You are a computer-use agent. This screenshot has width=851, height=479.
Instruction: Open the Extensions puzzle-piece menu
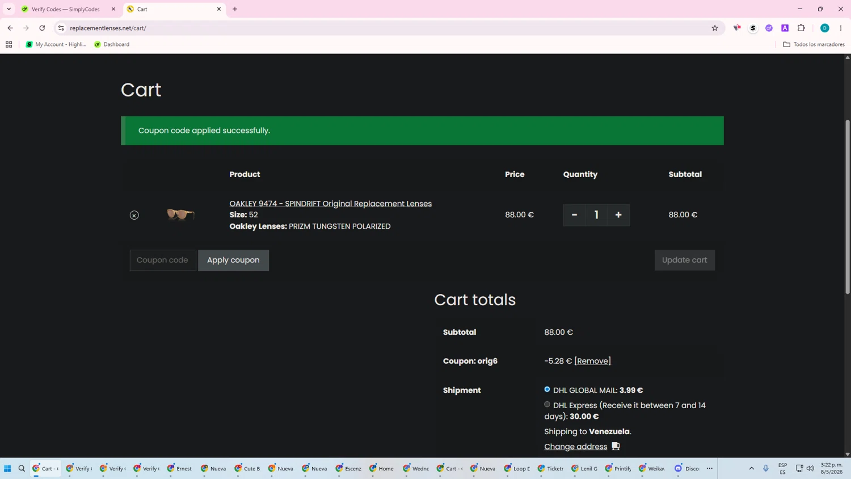801,28
